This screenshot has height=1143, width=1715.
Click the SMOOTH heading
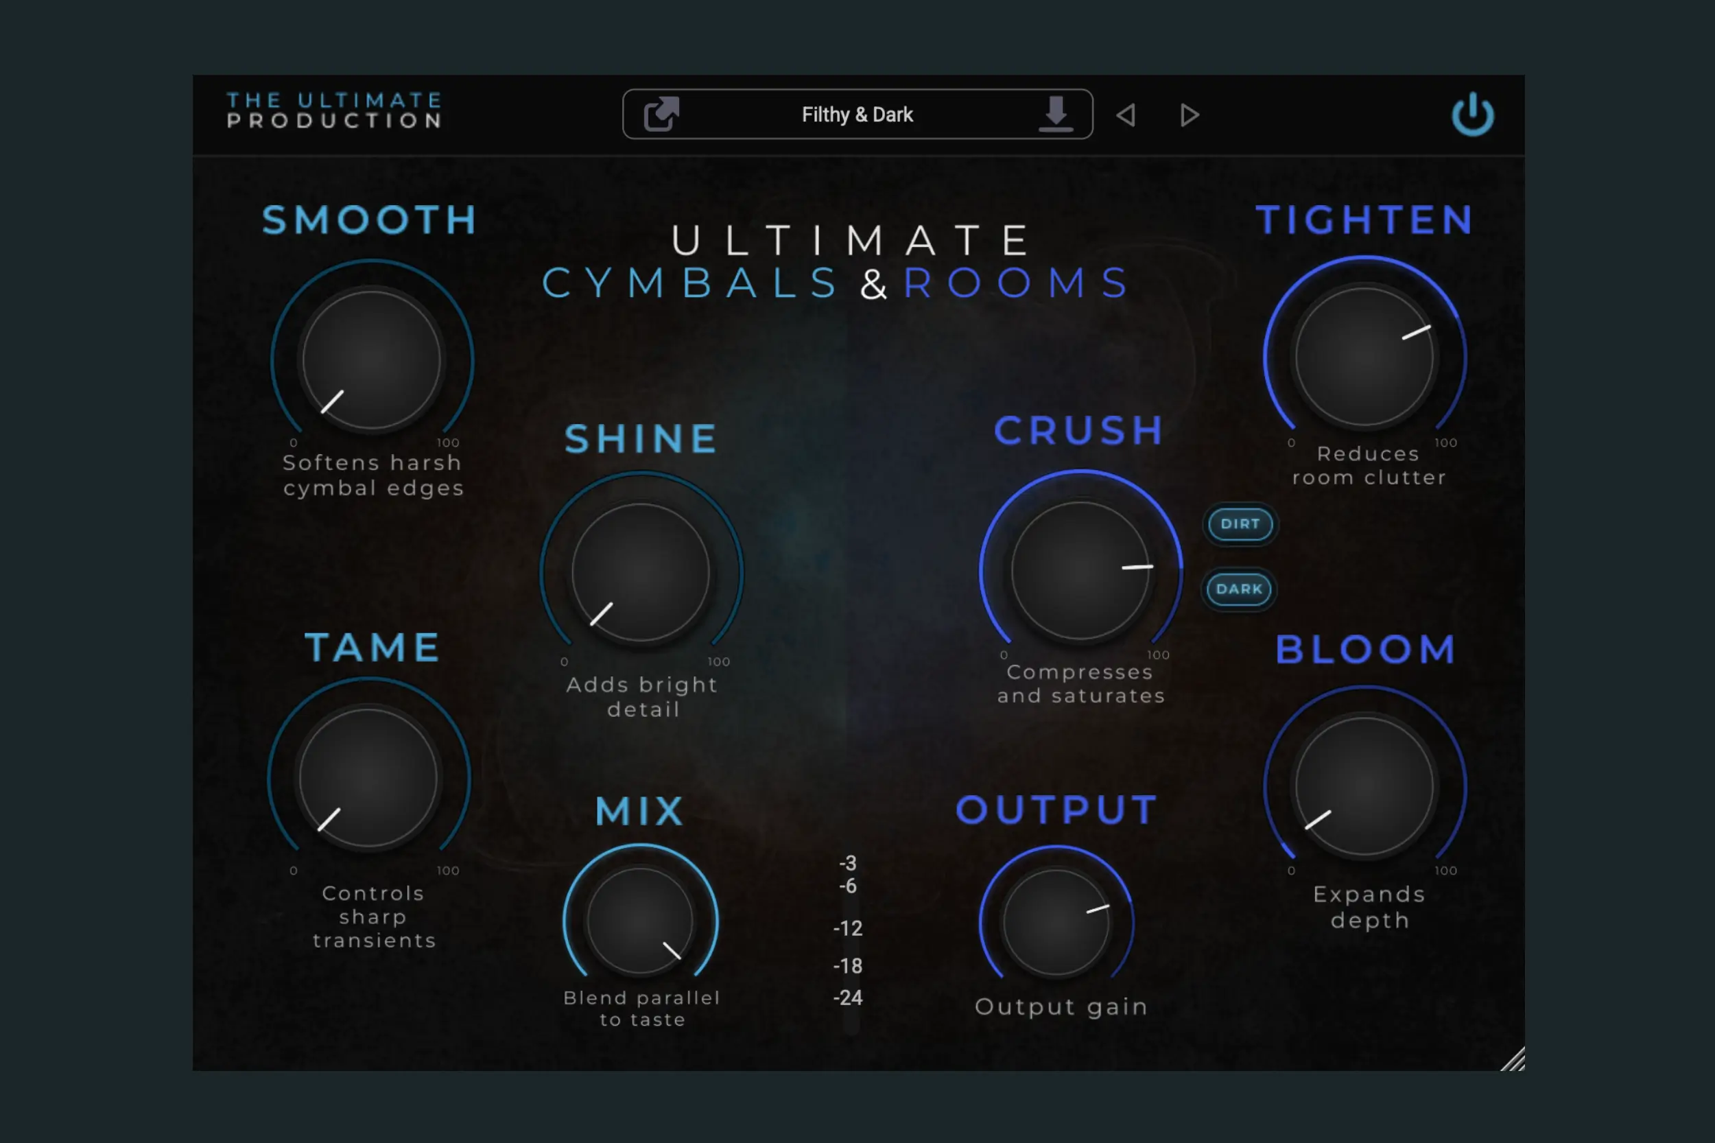click(x=370, y=220)
